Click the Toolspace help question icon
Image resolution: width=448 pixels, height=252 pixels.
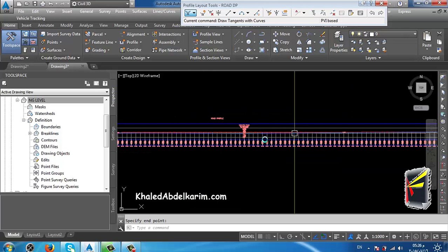coord(105,83)
